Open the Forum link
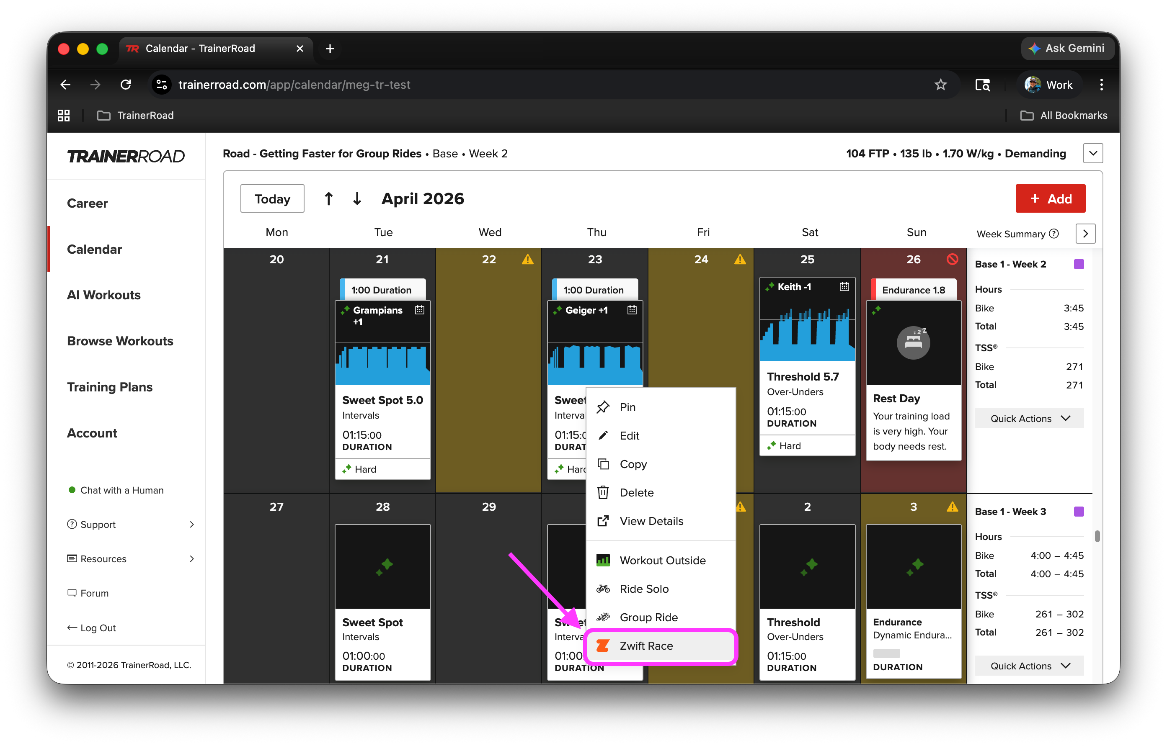The width and height of the screenshot is (1167, 746). [x=88, y=594]
